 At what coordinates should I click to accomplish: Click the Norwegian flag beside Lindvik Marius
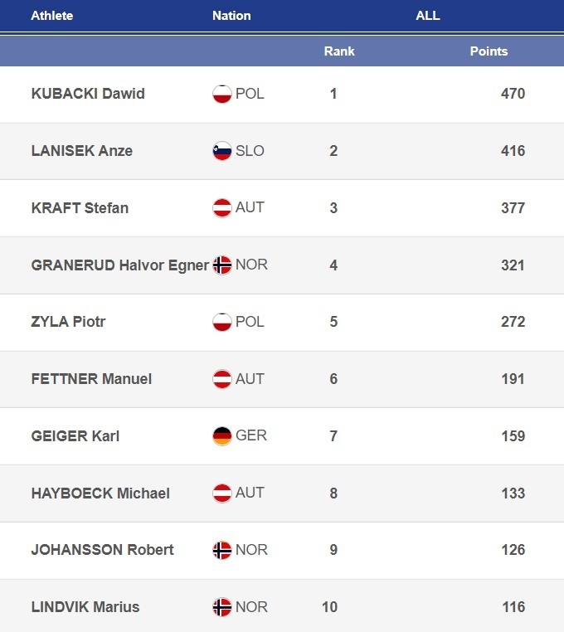[x=221, y=607]
